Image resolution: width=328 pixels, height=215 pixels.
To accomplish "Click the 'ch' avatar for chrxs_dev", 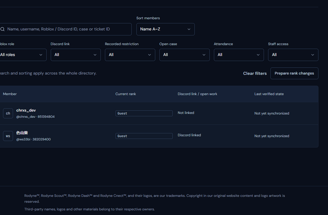I will pyautogui.click(x=8, y=113).
